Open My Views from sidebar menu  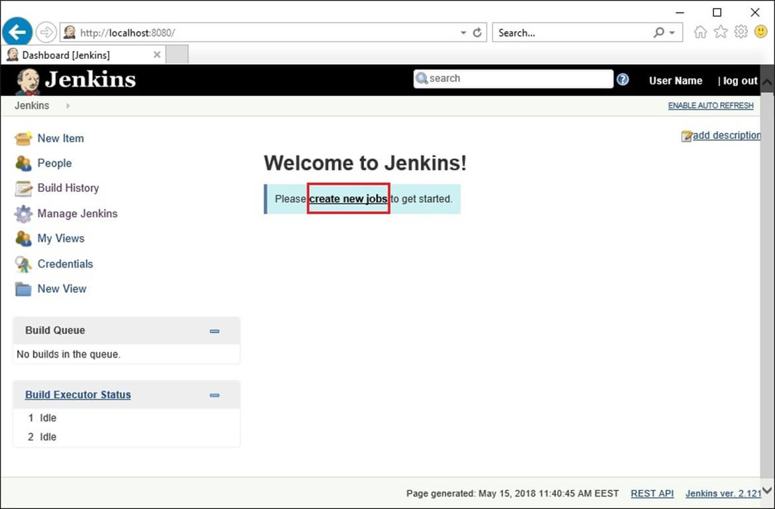[x=61, y=239]
